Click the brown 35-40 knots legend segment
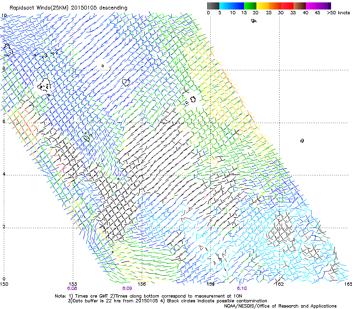Image resolution: width=352 pixels, height=309 pixels. coord(300,6)
